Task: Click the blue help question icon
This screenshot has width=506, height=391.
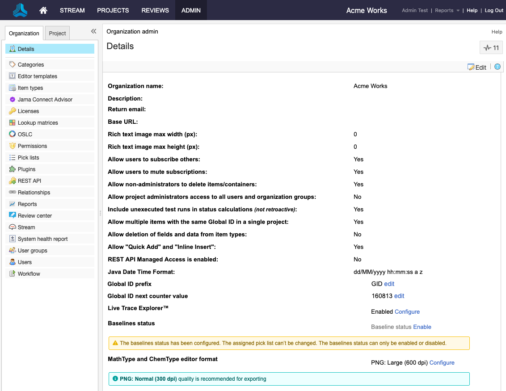Action: pyautogui.click(x=497, y=67)
